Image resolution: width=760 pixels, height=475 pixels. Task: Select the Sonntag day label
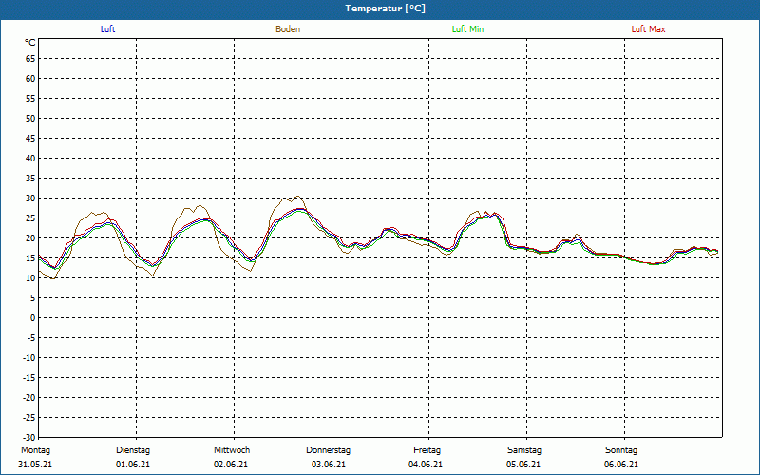(x=621, y=450)
